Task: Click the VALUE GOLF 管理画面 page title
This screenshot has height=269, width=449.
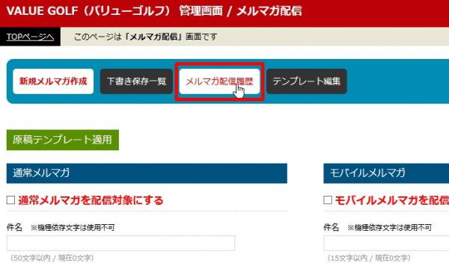Action: 154,11
